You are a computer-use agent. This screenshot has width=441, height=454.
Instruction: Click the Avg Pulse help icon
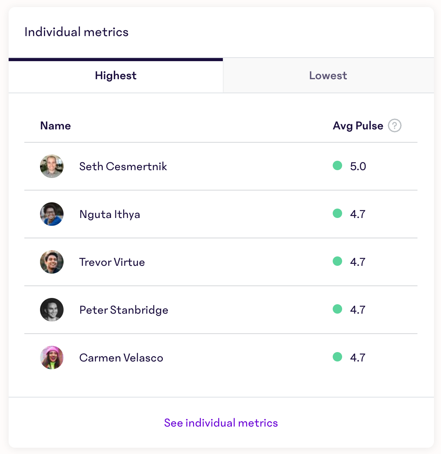click(395, 125)
